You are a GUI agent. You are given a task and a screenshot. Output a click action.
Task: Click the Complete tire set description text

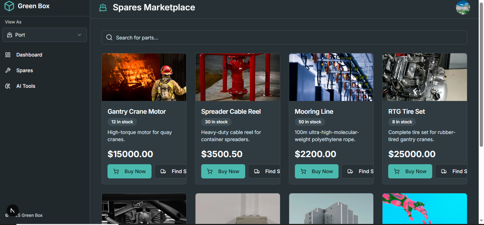click(x=422, y=136)
